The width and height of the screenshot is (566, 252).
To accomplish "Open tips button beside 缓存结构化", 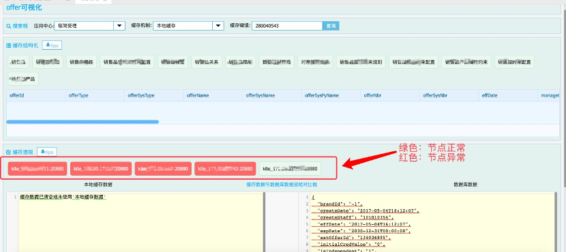I will (x=52, y=45).
